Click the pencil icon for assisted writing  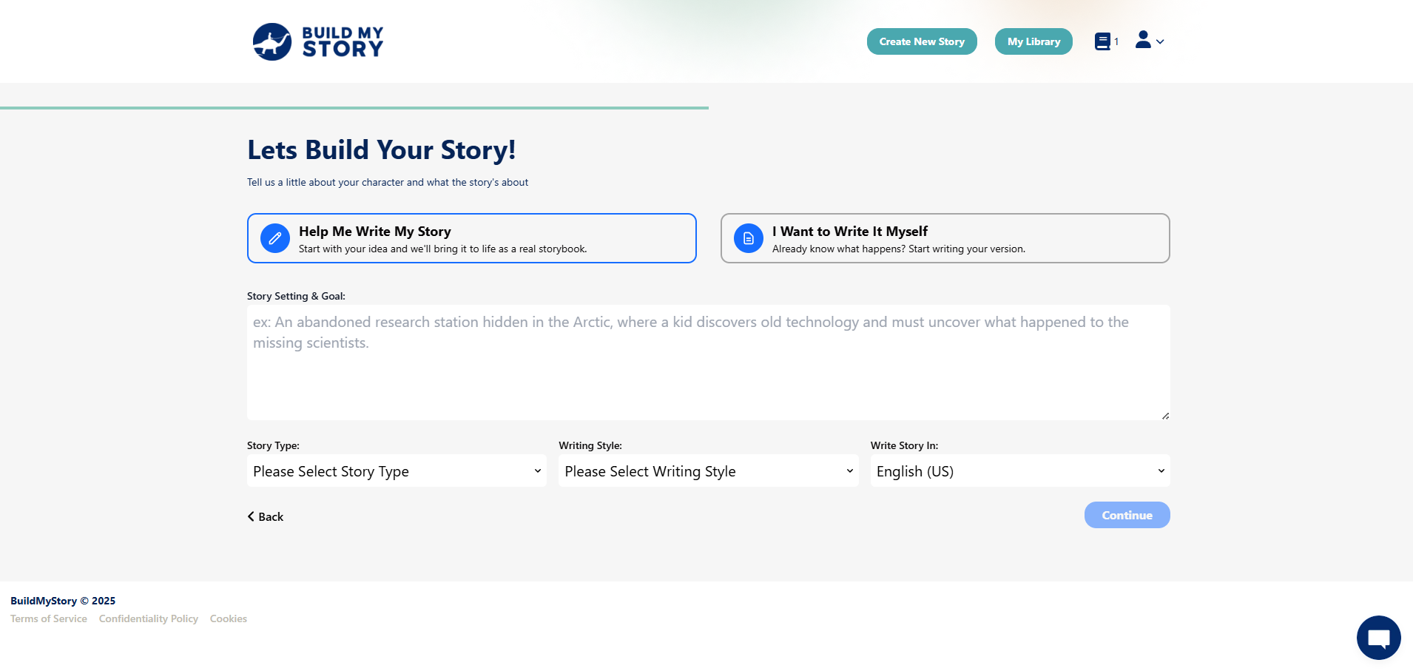tap(275, 238)
